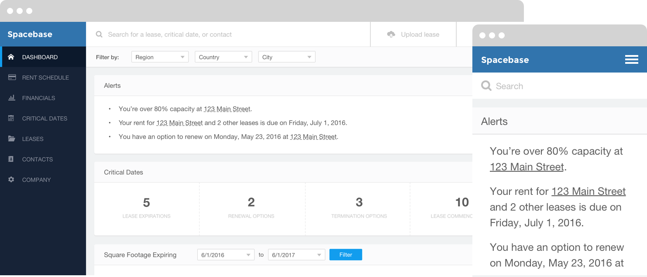Click the desktop search magnifier icon

pos(99,34)
